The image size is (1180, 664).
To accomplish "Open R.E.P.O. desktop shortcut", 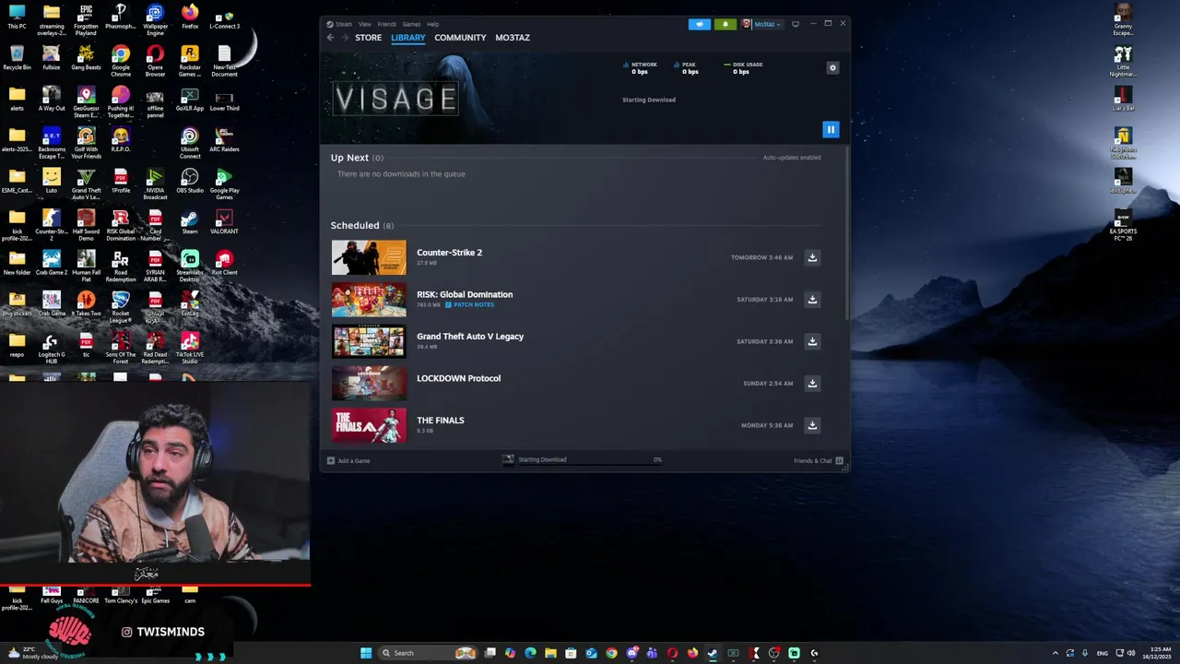I will click(x=121, y=140).
